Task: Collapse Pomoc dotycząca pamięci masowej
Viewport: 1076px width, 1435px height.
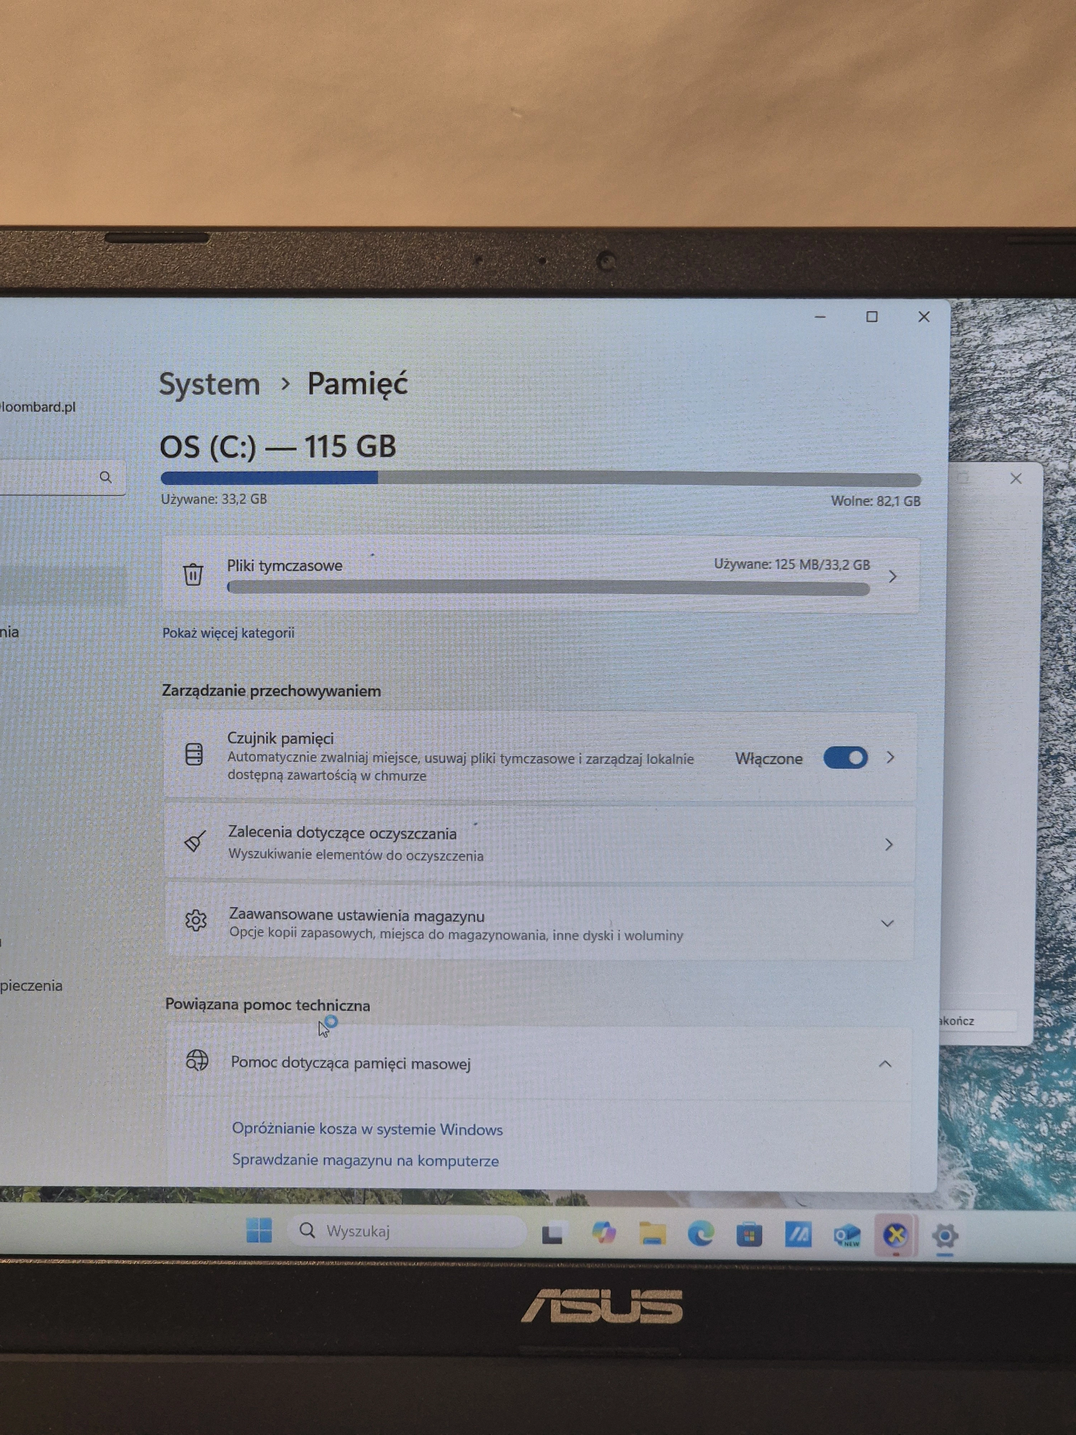Action: pos(885,1064)
